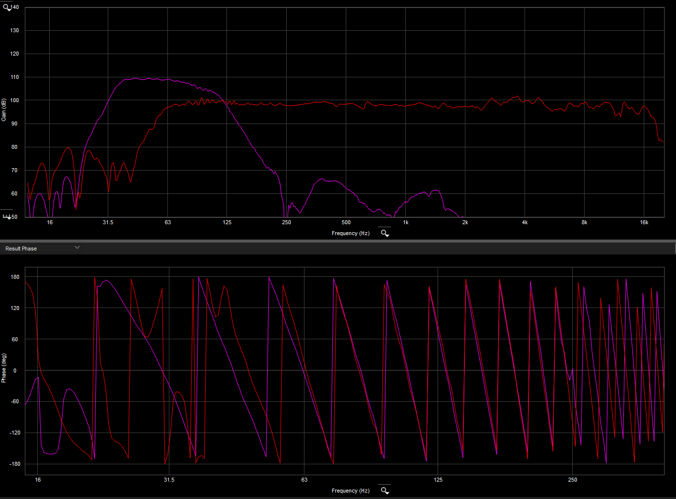
Task: Click the divider bar between gain and phase graphs
Action: [x=338, y=241]
